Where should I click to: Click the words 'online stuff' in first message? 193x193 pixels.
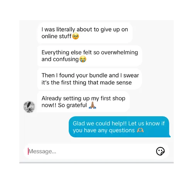tap(56, 36)
